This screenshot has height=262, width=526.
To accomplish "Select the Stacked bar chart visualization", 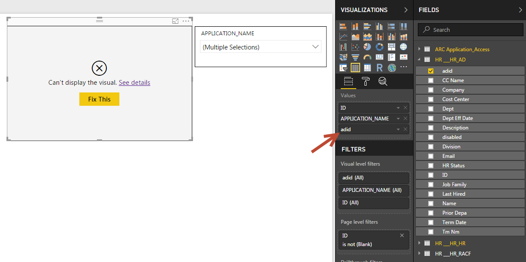I will coord(343,26).
